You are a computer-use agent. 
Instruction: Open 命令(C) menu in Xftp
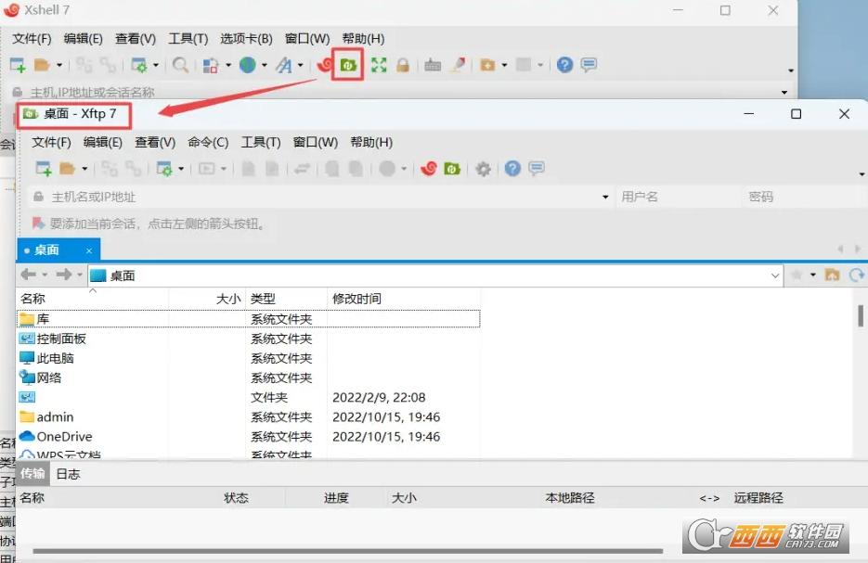click(x=208, y=142)
